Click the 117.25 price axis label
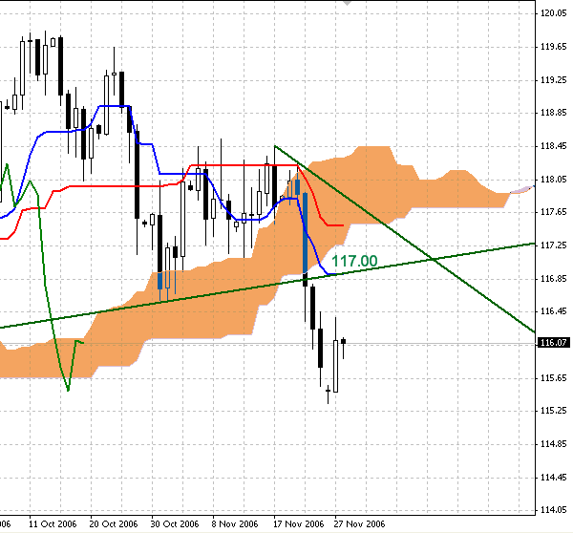573x533 pixels. (554, 245)
